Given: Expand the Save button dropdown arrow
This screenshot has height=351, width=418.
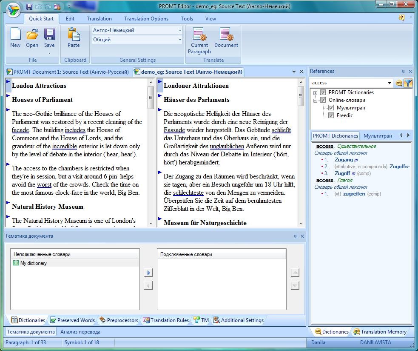Looking at the screenshot, I should click(x=49, y=53).
